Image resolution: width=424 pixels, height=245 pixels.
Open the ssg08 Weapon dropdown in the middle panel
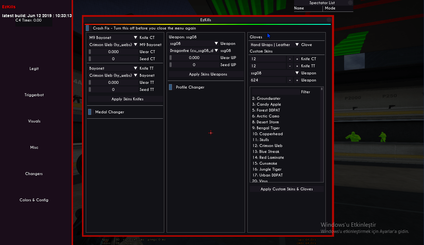194,43
